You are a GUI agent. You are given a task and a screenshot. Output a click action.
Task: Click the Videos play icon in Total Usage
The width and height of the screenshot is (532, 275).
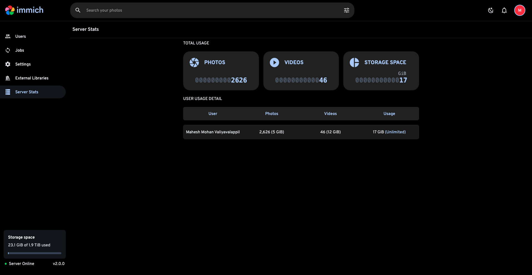[x=274, y=62]
